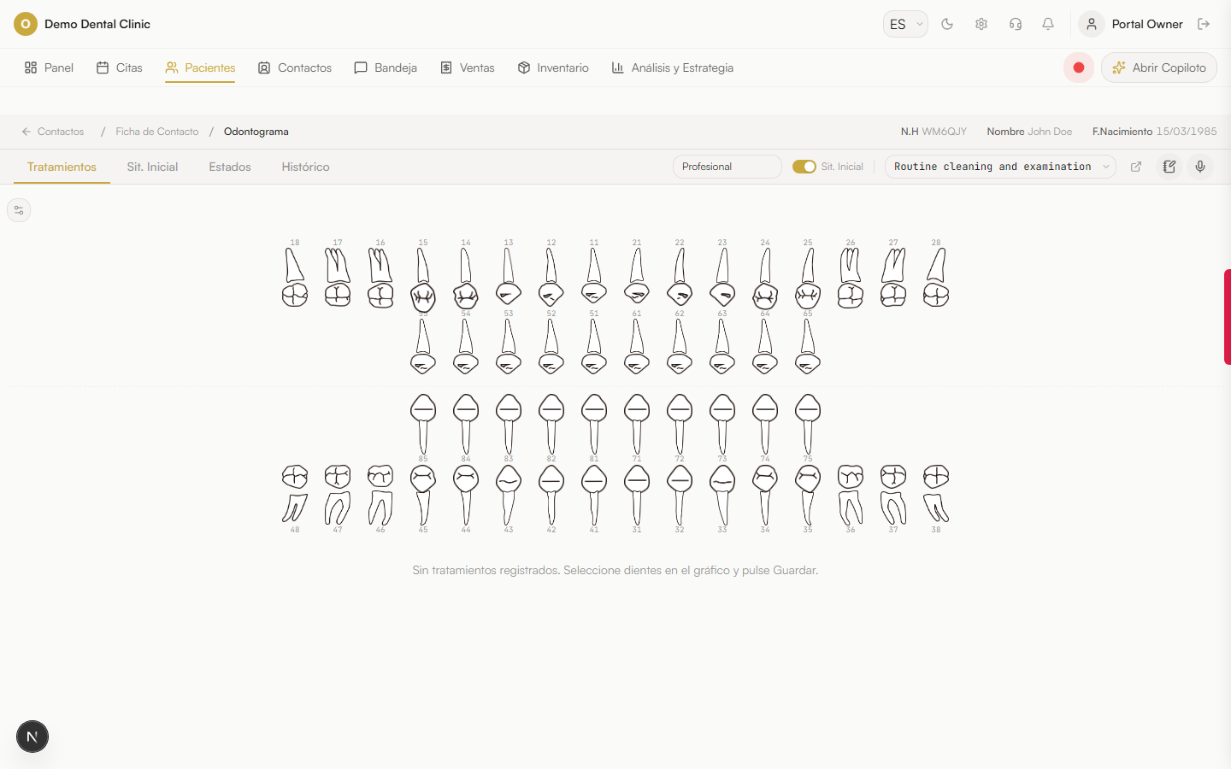Click the logout arrow icon
Image resolution: width=1231 pixels, height=769 pixels.
click(1204, 24)
